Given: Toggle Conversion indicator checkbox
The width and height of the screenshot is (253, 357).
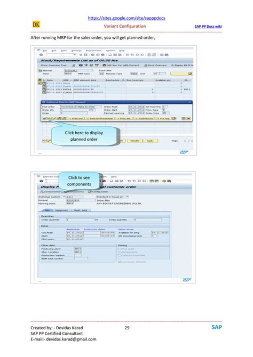Looking at the screenshot, I should 120,262.
